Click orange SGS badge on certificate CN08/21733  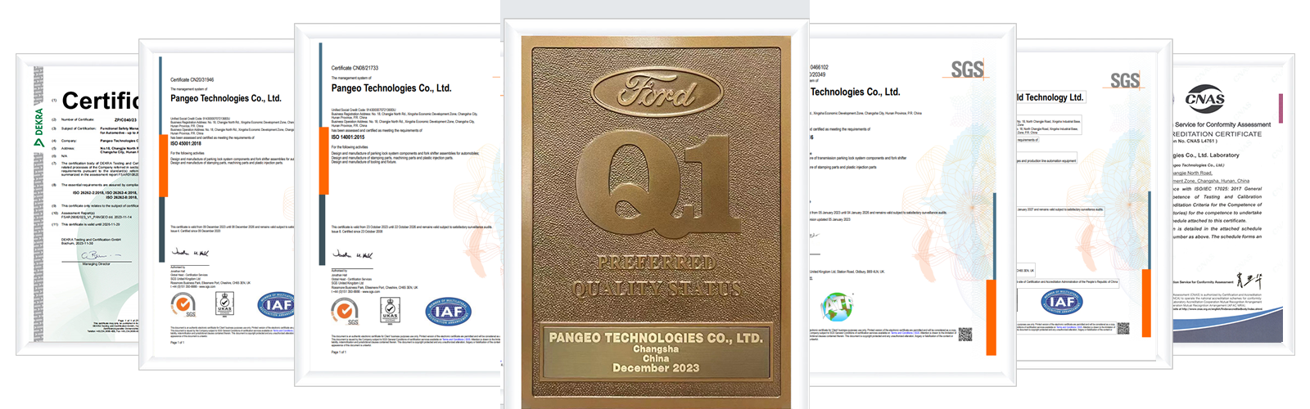point(346,312)
